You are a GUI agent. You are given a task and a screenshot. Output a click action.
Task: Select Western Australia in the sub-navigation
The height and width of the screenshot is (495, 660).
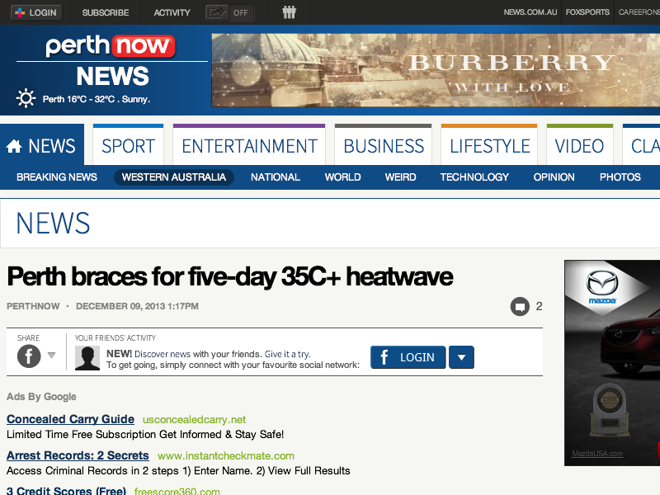(x=173, y=177)
